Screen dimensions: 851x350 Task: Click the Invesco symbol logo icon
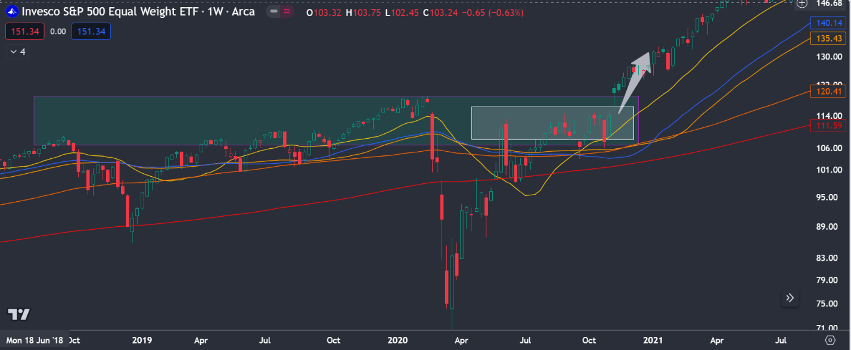(x=12, y=11)
